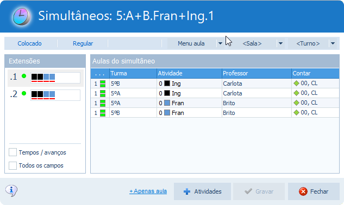Click green diamond in 5ºB Fran row
Viewport: 344px width, 205px height.
[296, 113]
